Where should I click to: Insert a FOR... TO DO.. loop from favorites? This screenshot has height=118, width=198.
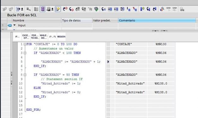tap(35, 37)
